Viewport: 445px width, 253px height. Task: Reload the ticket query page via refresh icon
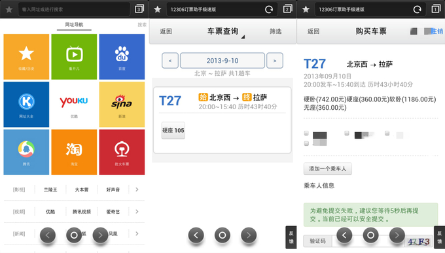tap(269, 9)
